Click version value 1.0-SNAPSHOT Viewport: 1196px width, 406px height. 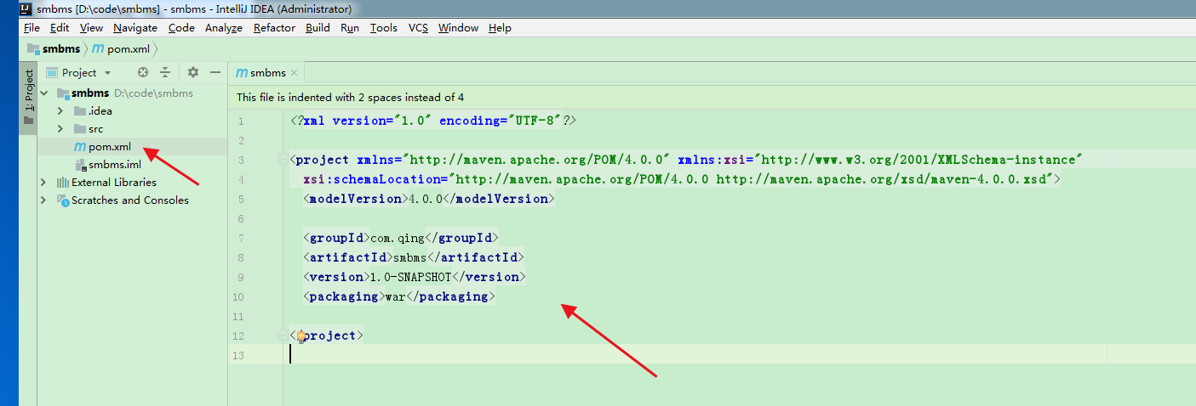410,277
